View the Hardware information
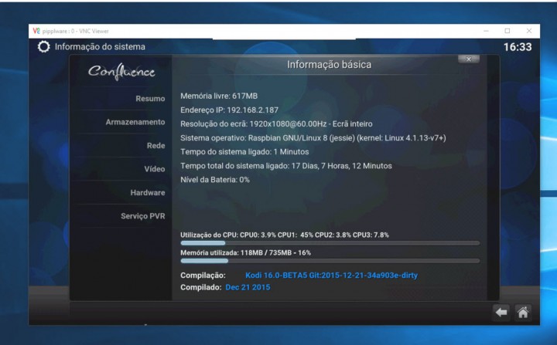 point(147,192)
